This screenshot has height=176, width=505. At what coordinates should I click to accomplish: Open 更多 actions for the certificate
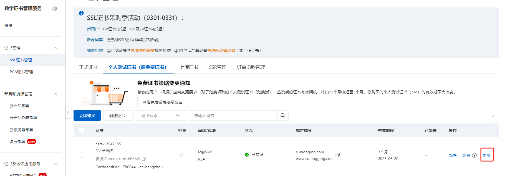[x=486, y=155]
